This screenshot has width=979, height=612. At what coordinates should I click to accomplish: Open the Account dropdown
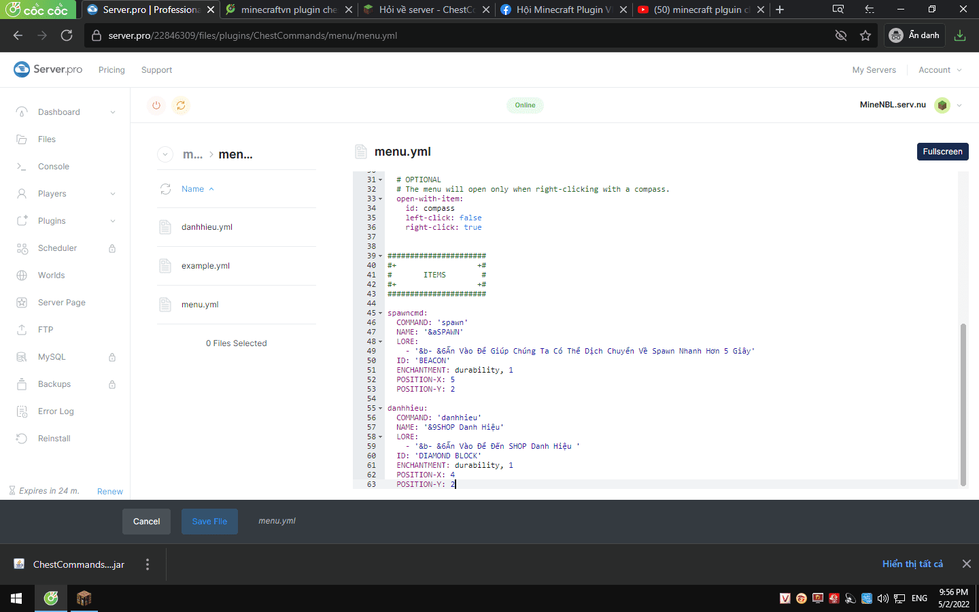coord(940,70)
